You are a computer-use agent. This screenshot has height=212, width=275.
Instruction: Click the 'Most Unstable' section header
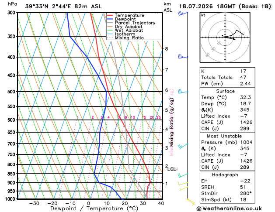click(224, 136)
